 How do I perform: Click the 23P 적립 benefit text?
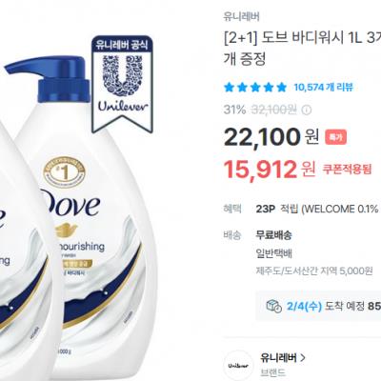coord(277,209)
